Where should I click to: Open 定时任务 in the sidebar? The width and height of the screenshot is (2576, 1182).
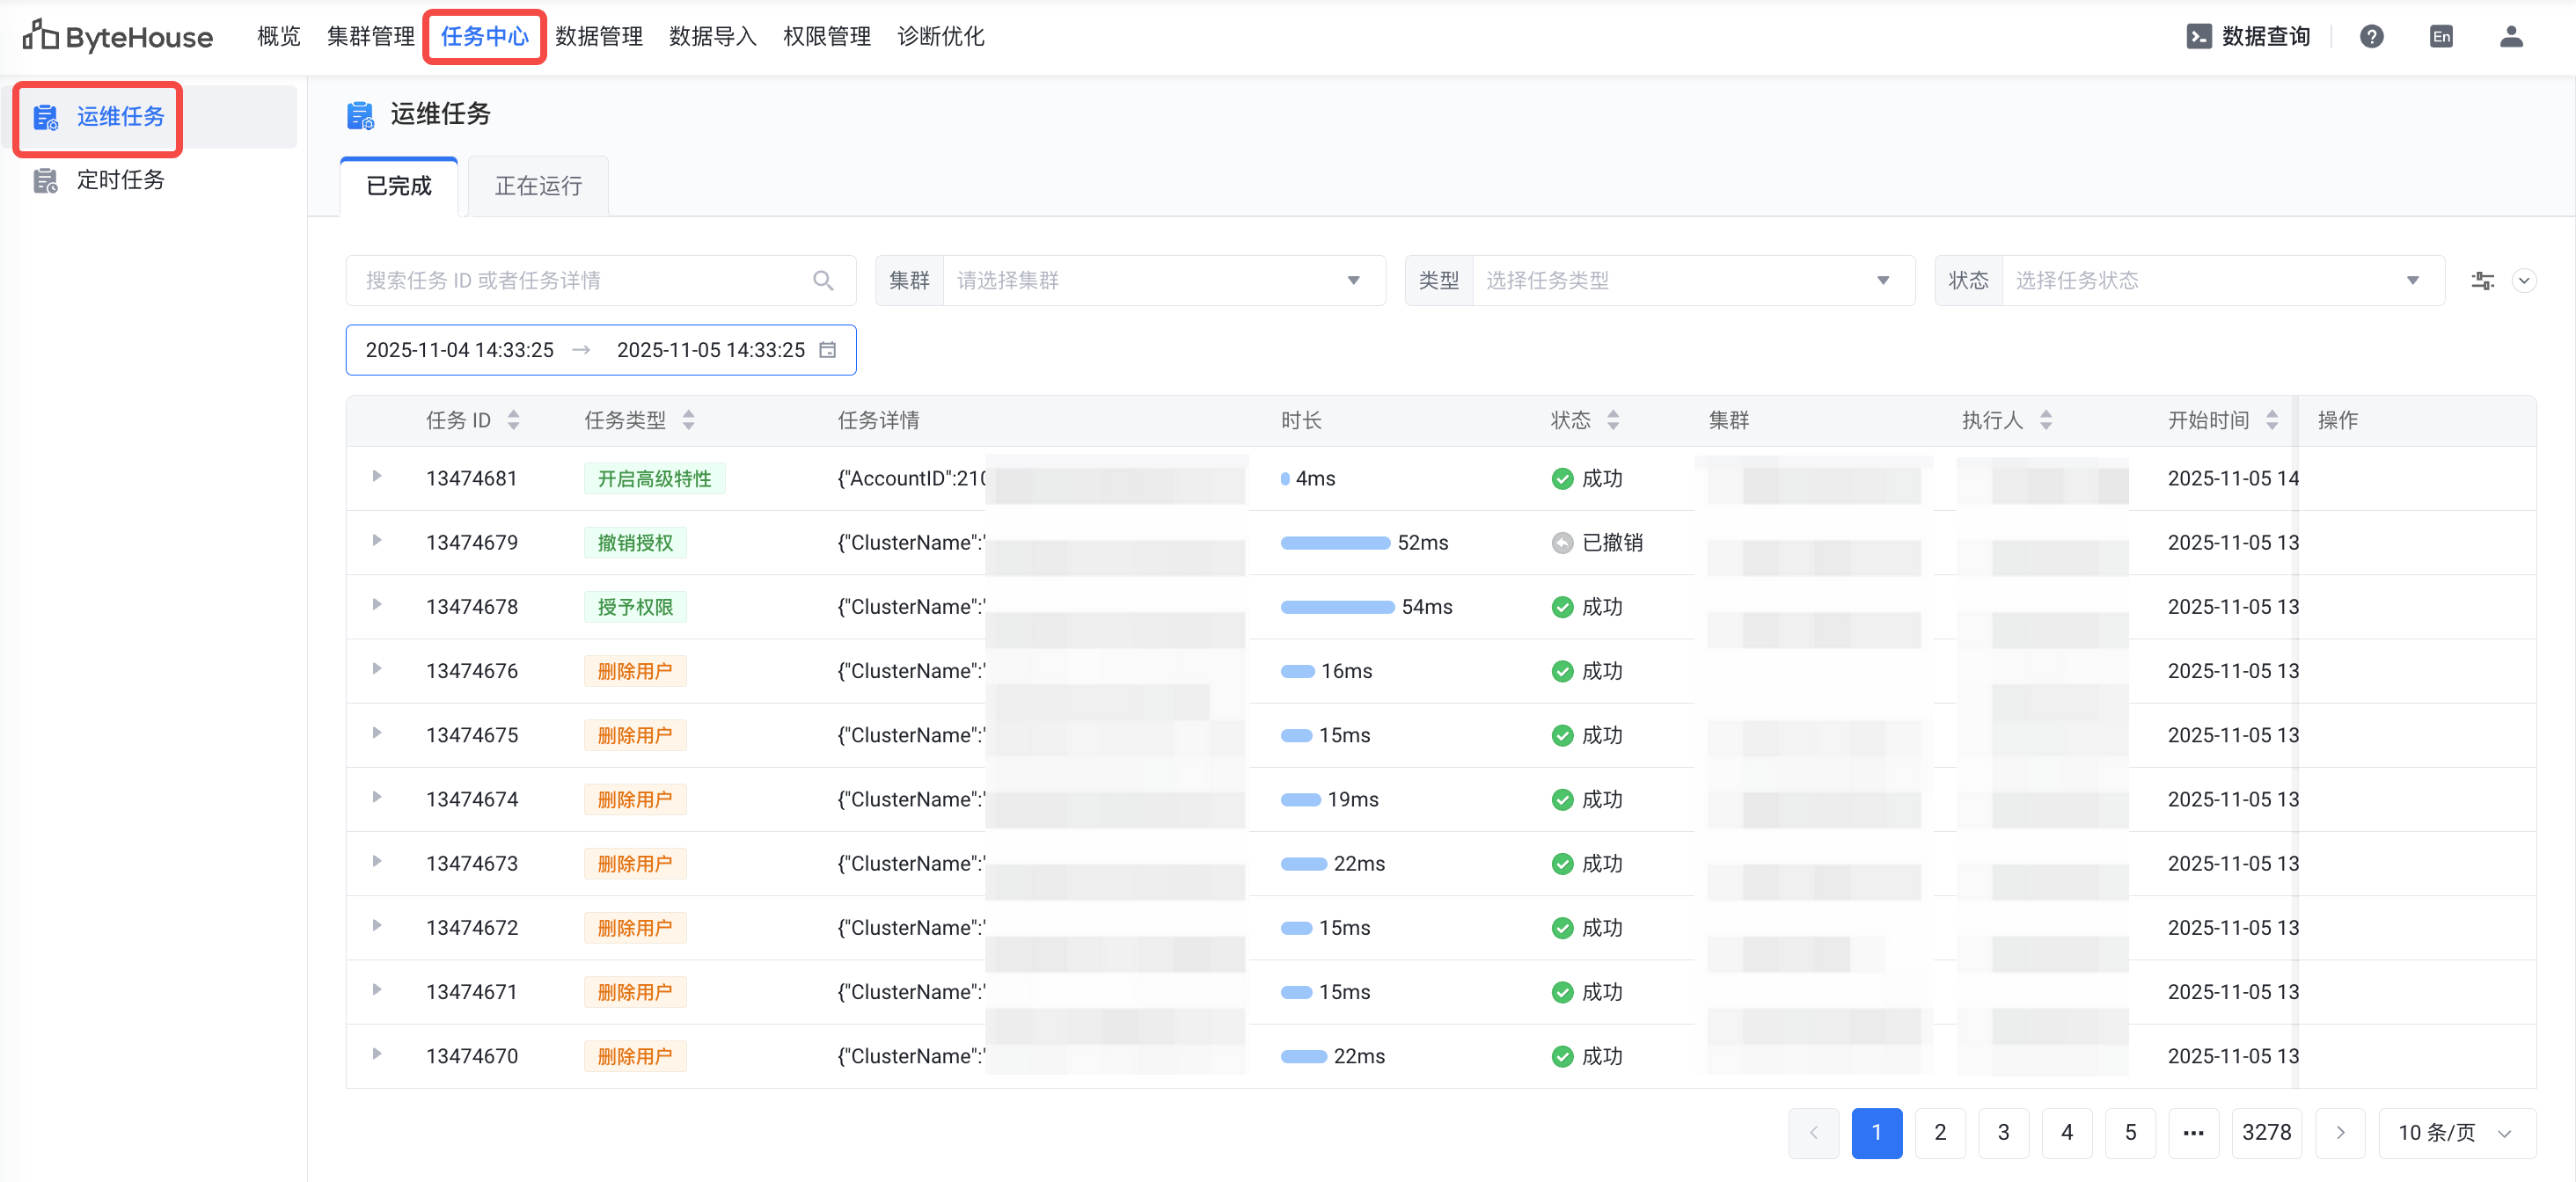(x=120, y=180)
